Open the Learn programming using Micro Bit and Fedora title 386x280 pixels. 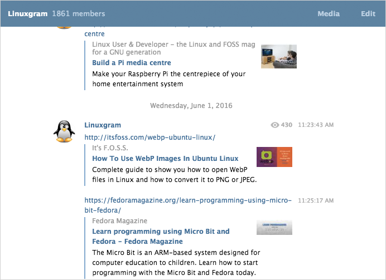161,236
